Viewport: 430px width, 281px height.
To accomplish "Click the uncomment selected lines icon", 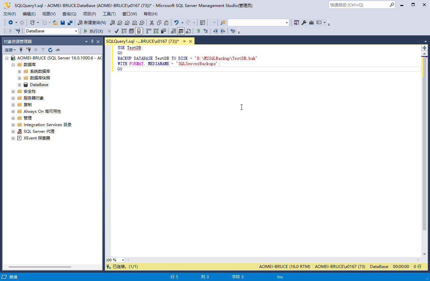I will point(205,31).
